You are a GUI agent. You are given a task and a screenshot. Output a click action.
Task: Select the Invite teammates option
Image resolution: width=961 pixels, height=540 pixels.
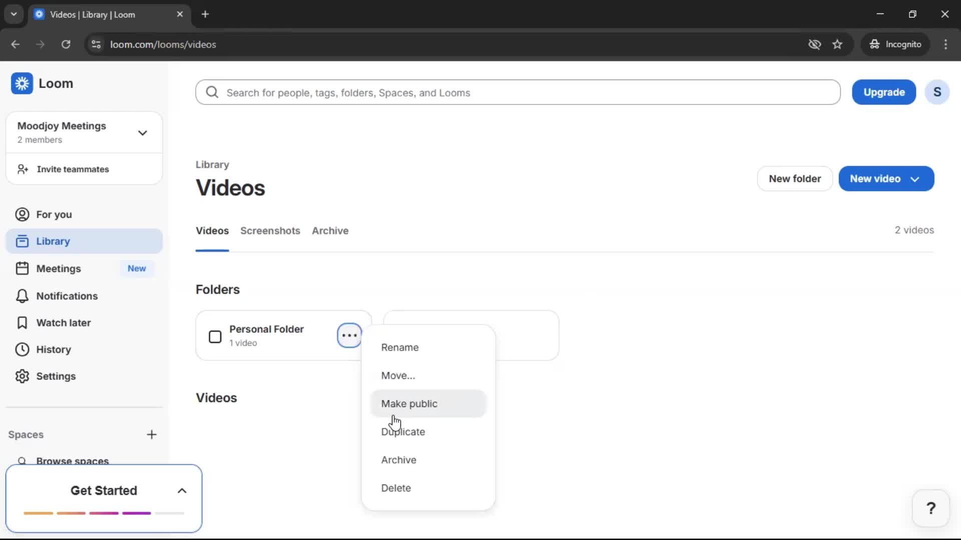pos(73,169)
